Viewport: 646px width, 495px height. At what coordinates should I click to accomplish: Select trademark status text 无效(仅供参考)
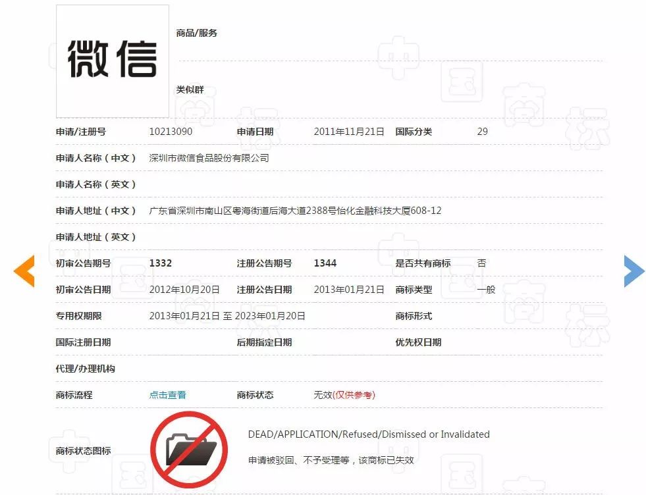tap(344, 395)
